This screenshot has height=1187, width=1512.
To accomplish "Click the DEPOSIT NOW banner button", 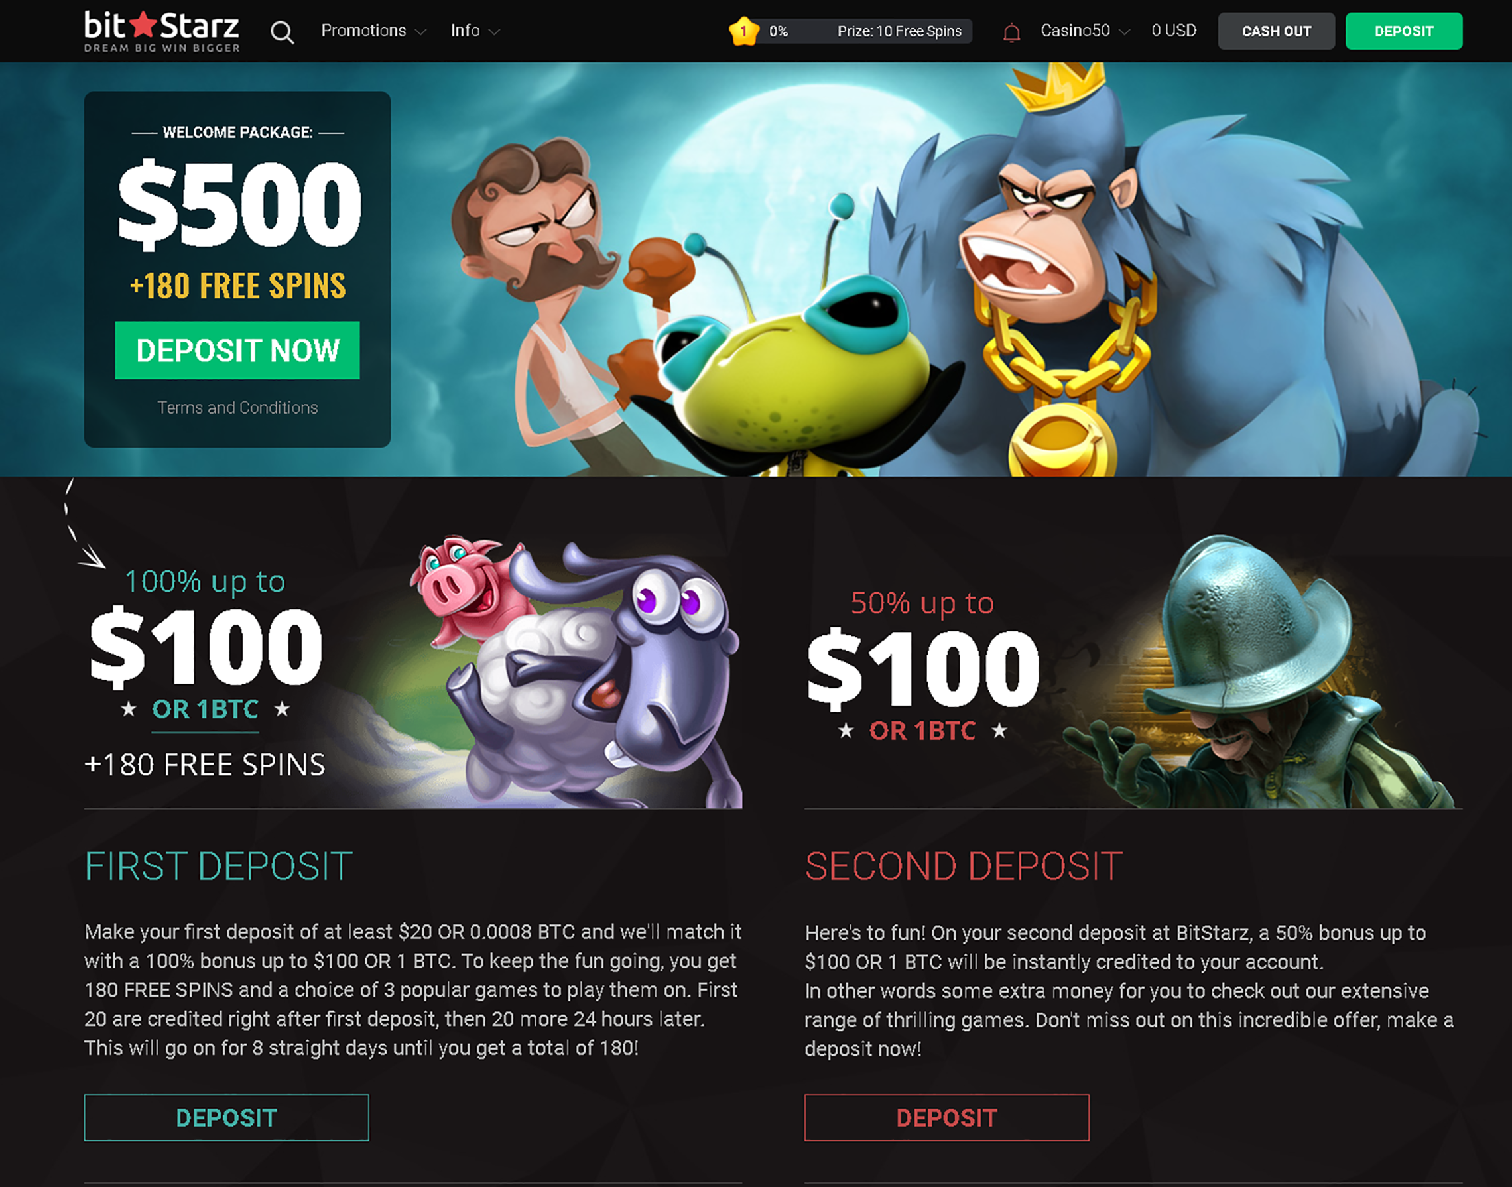I will [237, 350].
